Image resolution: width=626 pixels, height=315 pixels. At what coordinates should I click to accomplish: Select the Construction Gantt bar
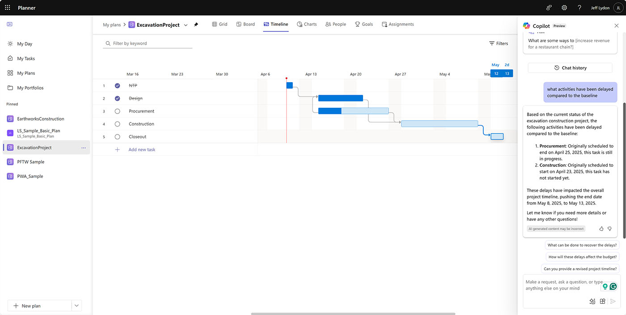[440, 124]
